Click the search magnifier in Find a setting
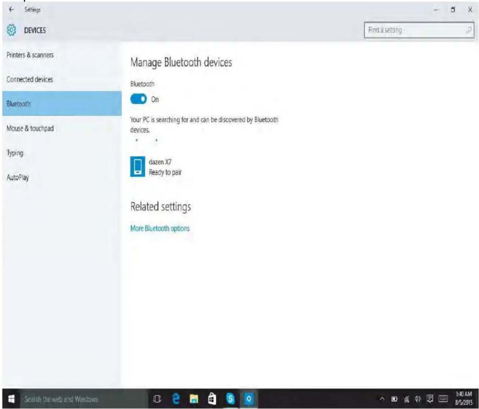 point(469,30)
